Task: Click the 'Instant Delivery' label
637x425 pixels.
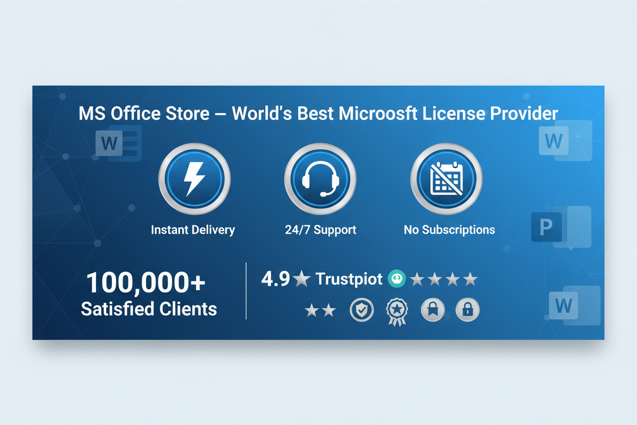Action: point(193,230)
